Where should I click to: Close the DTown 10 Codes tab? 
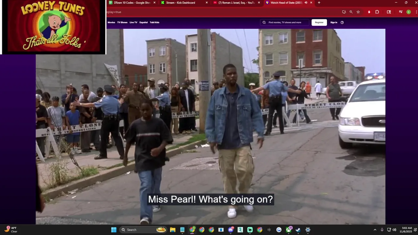(154, 3)
